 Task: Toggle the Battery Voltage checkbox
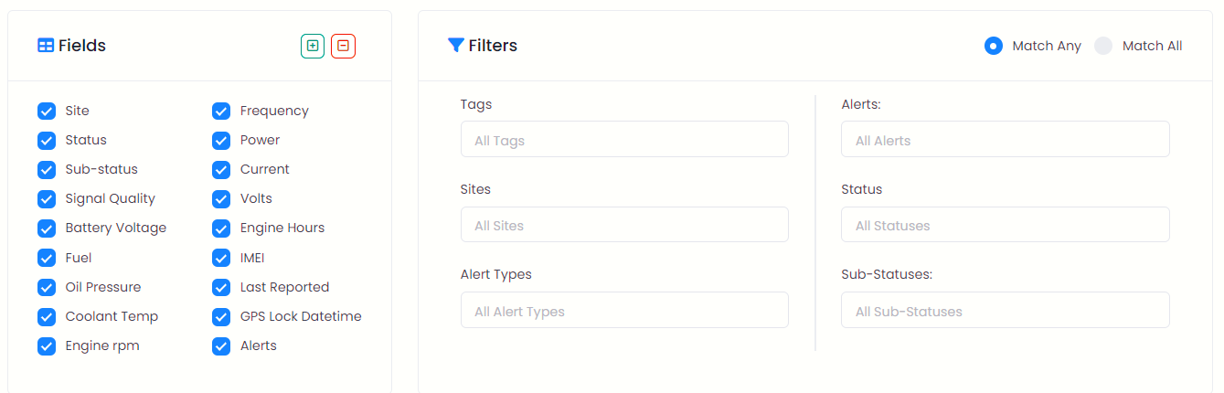tap(47, 228)
